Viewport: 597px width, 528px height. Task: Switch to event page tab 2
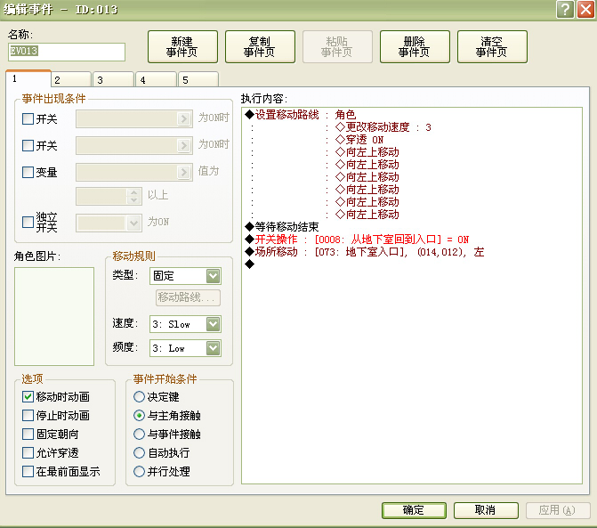point(71,80)
